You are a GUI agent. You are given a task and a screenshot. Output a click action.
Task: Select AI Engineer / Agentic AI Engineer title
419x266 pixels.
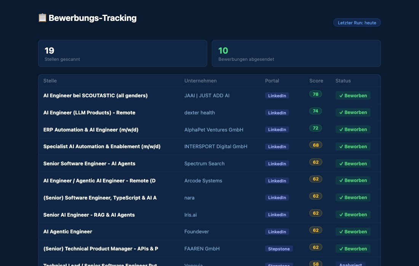tap(99, 180)
